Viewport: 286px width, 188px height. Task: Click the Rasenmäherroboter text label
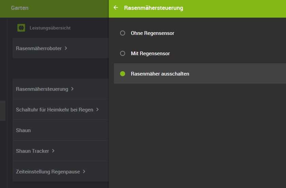(x=39, y=48)
